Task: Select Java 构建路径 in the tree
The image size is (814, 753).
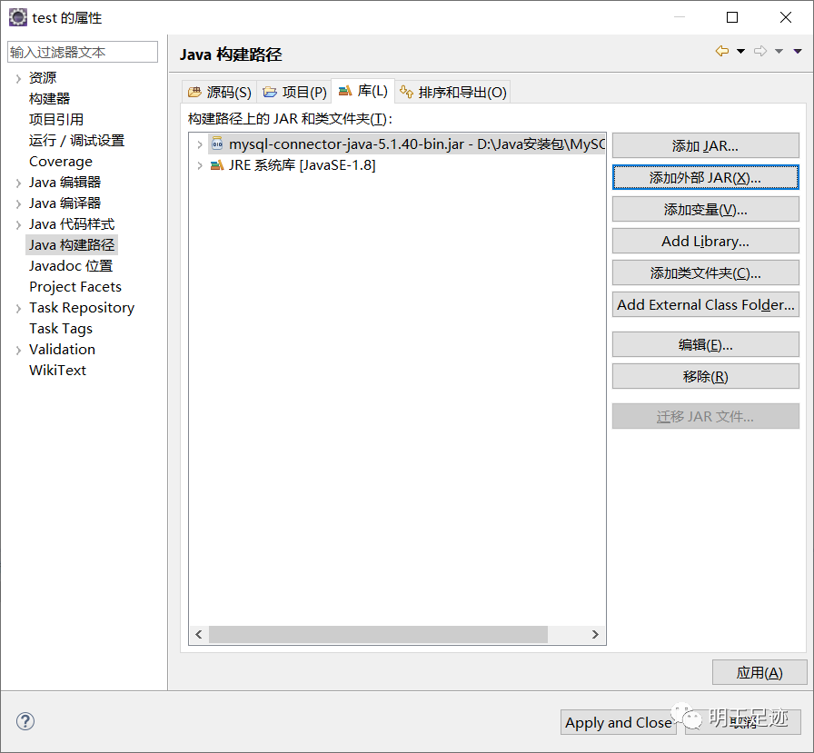Action: pyautogui.click(x=72, y=245)
